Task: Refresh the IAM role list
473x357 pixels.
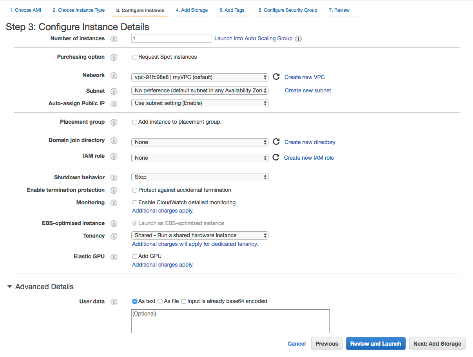Action: coord(276,157)
